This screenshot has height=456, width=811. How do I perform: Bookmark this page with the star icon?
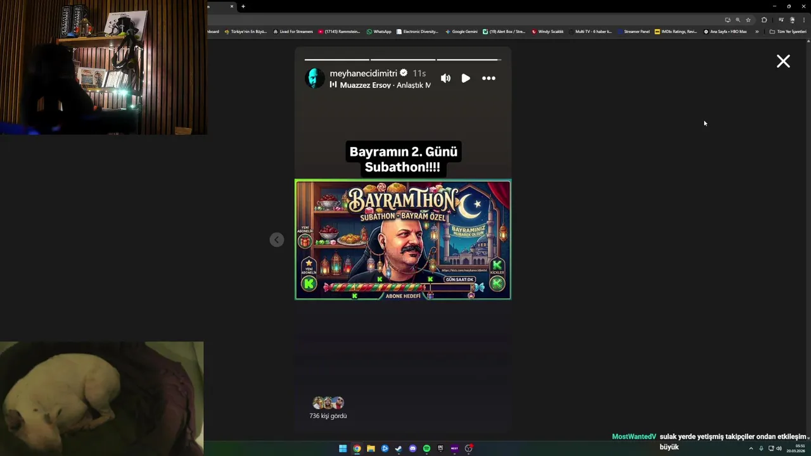click(x=748, y=20)
